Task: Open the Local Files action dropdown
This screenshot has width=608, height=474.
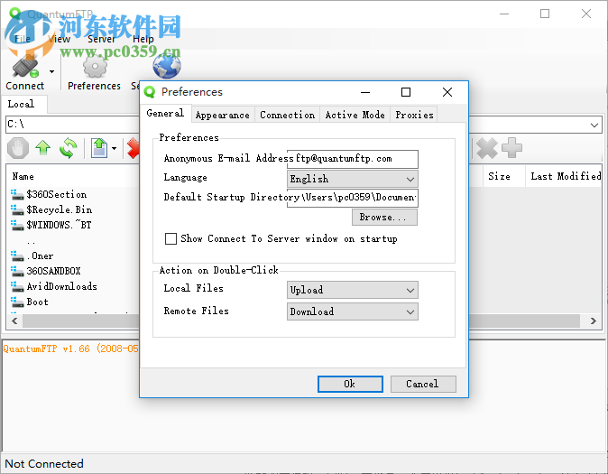Action: 353,290
